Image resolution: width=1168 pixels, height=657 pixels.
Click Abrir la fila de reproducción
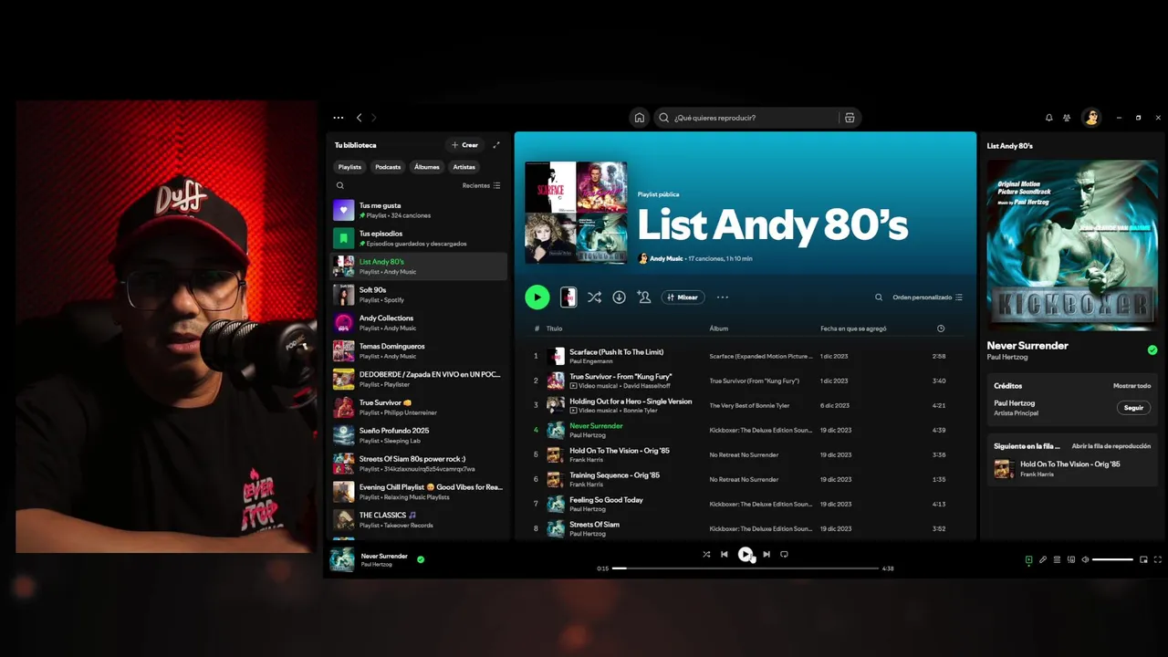pyautogui.click(x=1111, y=446)
